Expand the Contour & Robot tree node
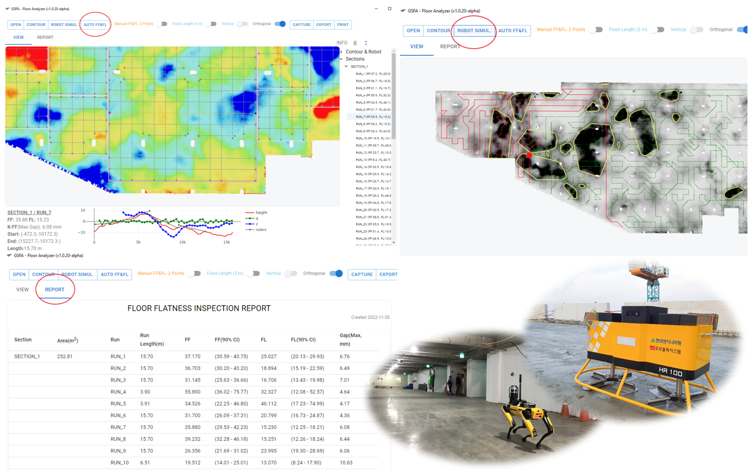748x474 pixels. tap(342, 52)
